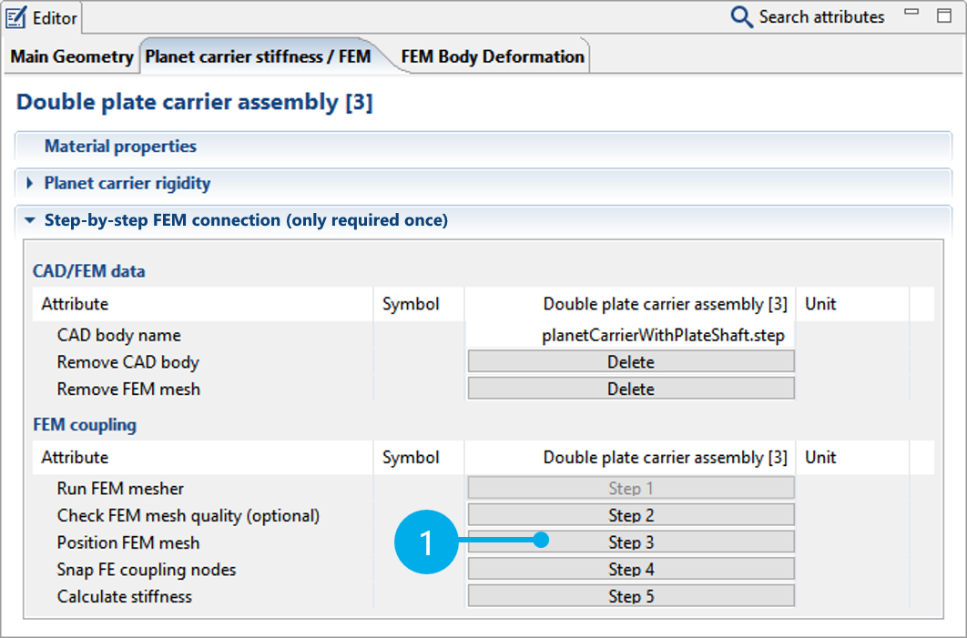Maximize the Editor panel
The height and width of the screenshot is (638, 967).
tap(943, 15)
